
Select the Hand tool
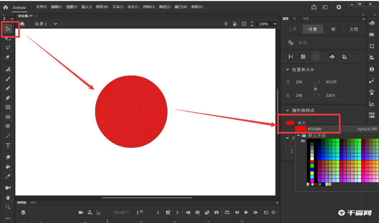8,197
